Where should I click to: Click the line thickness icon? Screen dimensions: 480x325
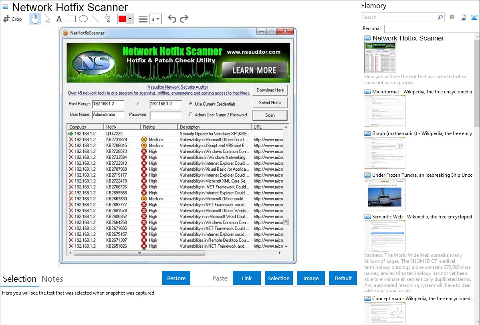pyautogui.click(x=143, y=19)
